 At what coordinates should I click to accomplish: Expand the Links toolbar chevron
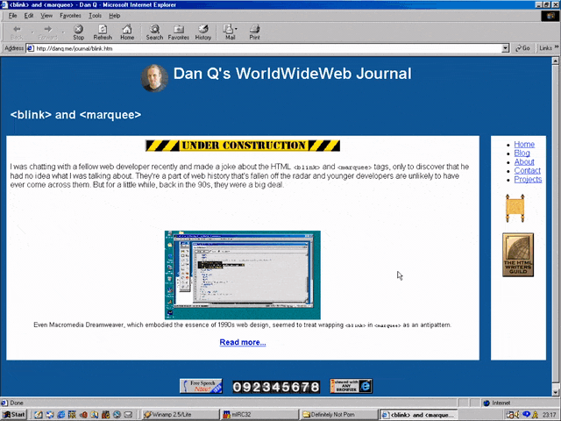pos(554,48)
